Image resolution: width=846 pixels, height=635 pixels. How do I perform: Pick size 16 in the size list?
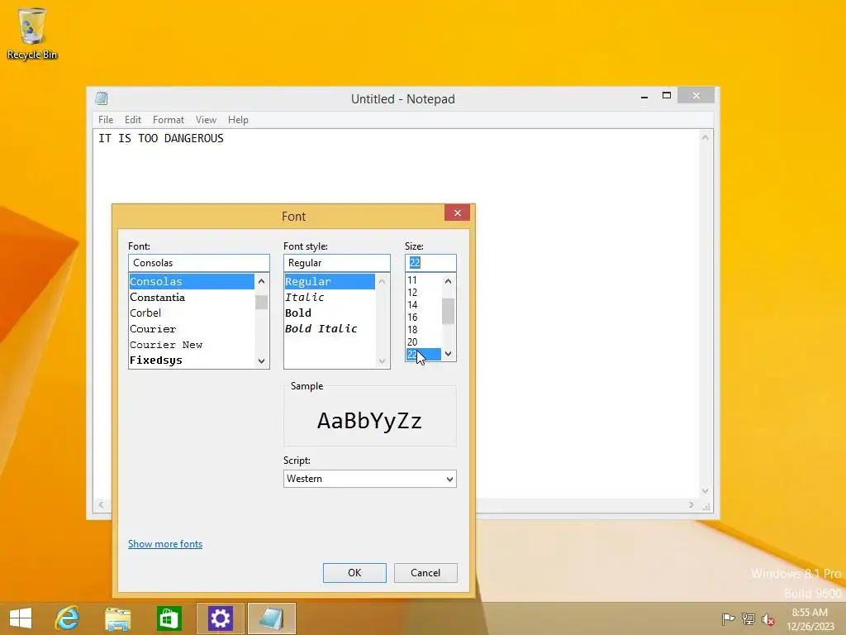(424, 317)
